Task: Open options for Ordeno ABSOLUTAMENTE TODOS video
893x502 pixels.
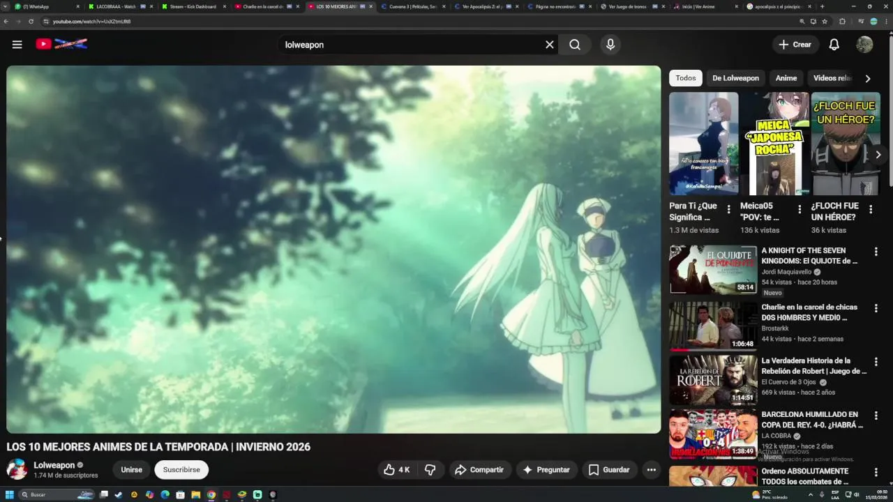Action: point(876,473)
